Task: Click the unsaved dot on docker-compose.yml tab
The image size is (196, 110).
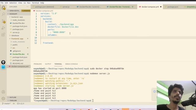Action: pos(161,7)
